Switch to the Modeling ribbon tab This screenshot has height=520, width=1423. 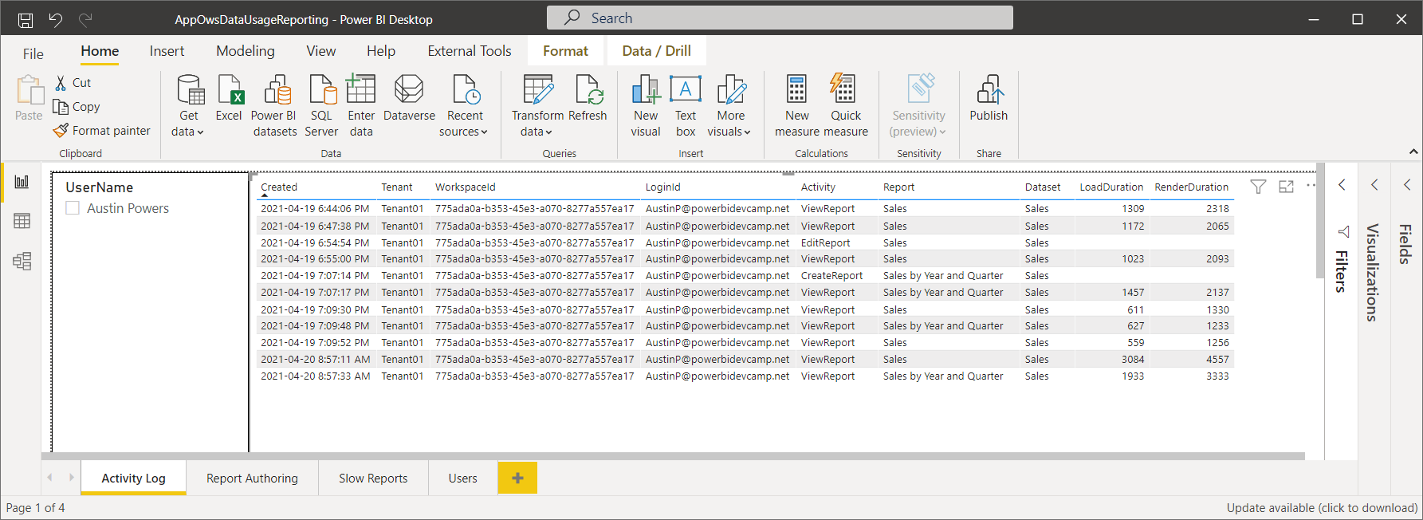point(246,51)
